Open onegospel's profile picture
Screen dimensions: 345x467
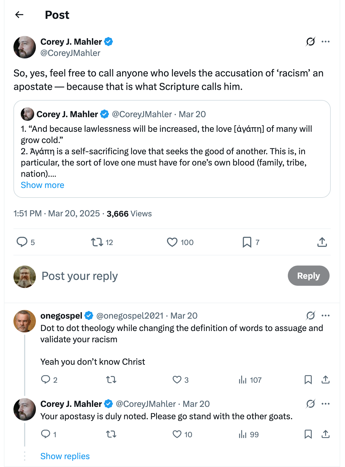pyautogui.click(x=25, y=321)
